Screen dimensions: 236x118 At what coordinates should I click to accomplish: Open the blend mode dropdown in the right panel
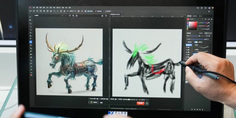tap(208, 33)
